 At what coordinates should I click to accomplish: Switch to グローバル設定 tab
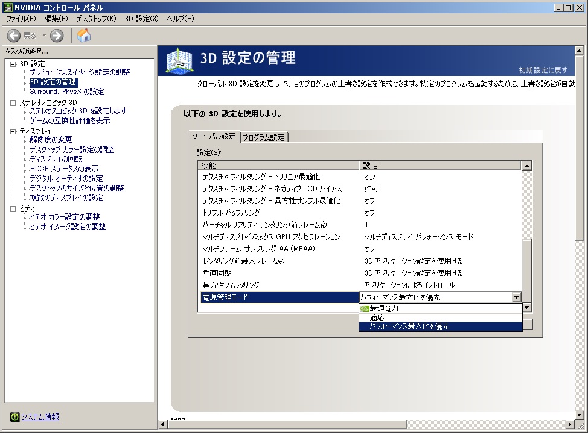point(214,136)
